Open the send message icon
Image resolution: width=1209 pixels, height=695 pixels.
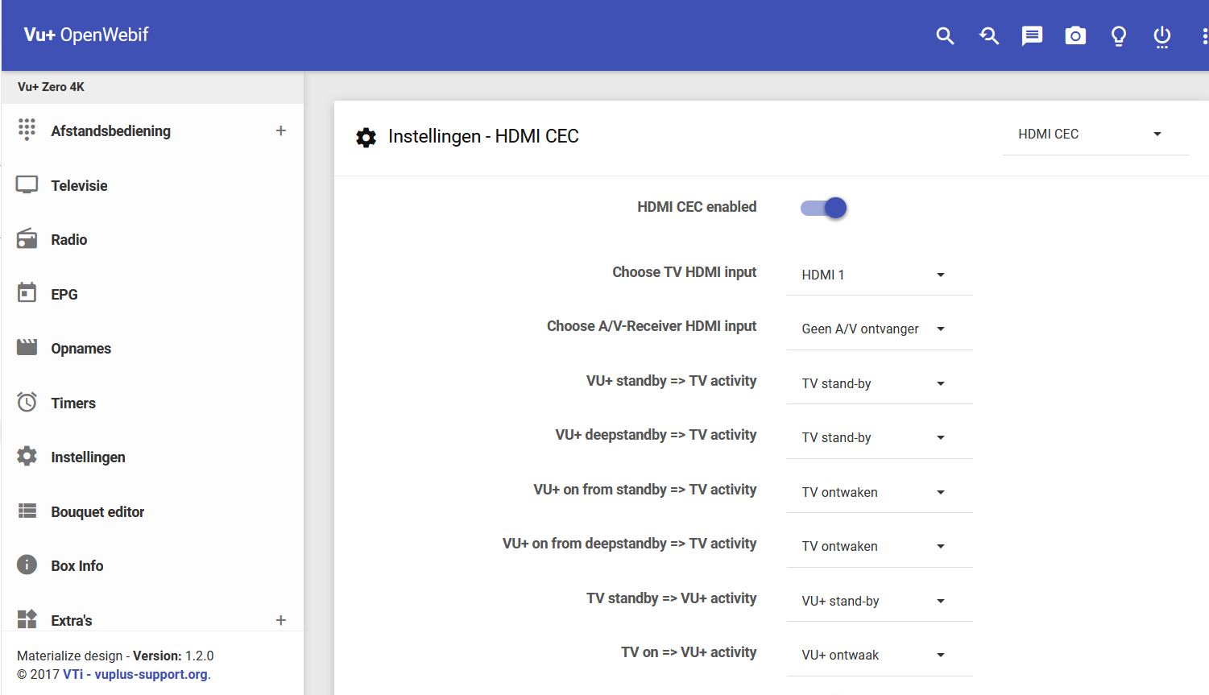[1032, 35]
